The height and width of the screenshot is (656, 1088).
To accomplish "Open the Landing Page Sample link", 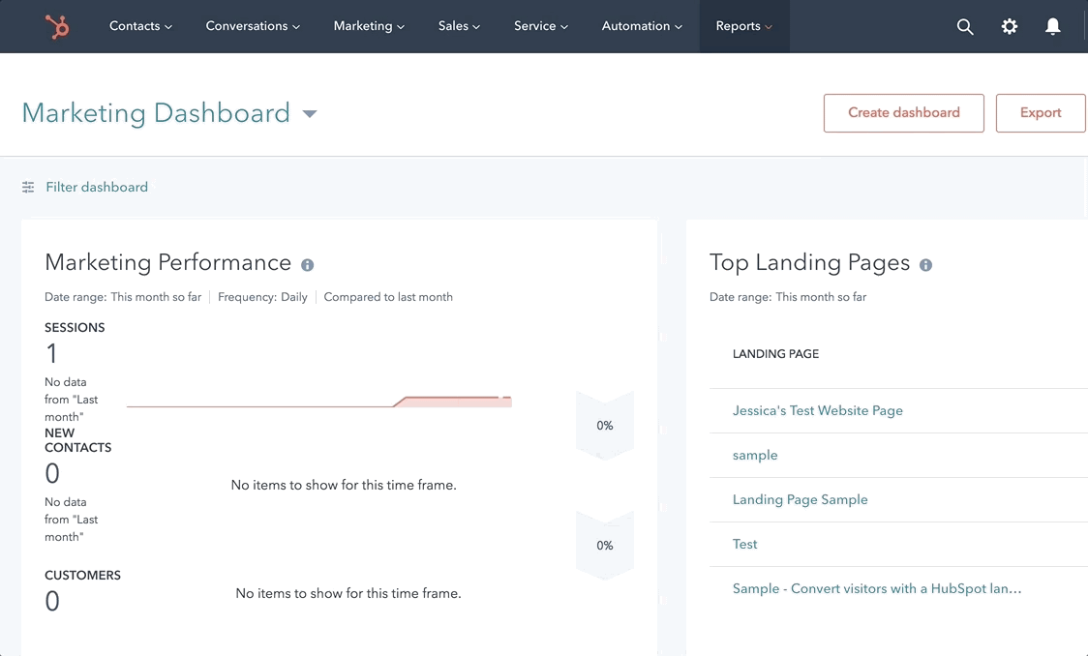I will pyautogui.click(x=801, y=499).
